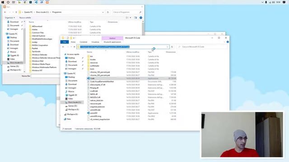Click the properties icon in quick access toolbar
289x162 pixels.
(68, 38)
